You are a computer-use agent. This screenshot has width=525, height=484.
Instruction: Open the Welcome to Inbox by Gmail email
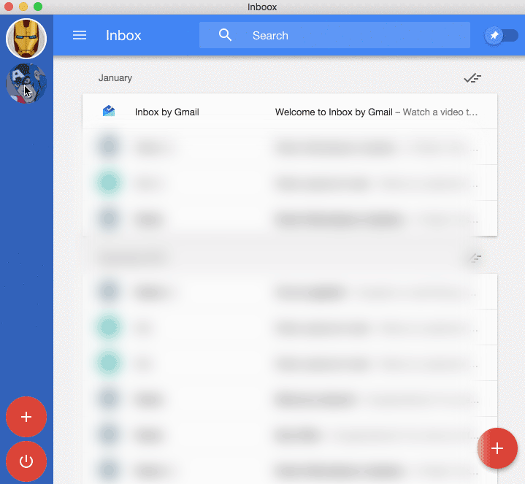[290, 112]
